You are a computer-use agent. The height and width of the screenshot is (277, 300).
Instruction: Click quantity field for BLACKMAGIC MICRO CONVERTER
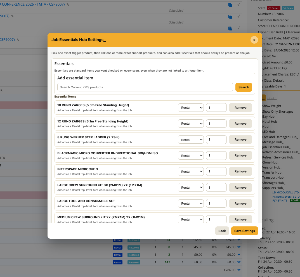[x=216, y=155]
